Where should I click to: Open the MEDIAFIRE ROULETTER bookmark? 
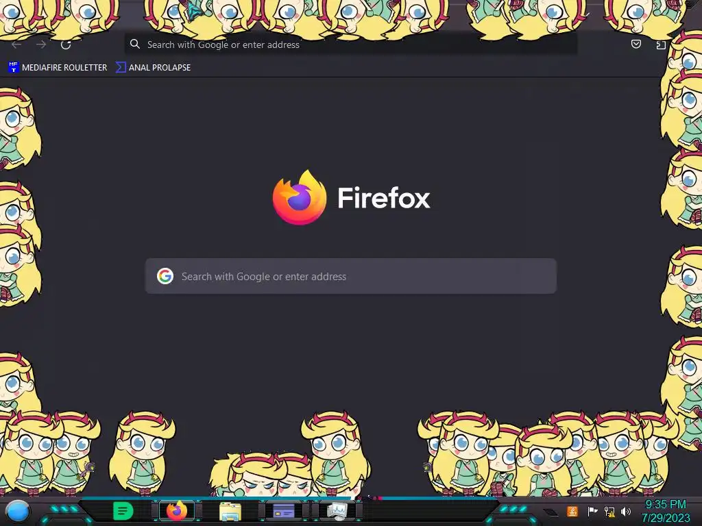click(58, 68)
